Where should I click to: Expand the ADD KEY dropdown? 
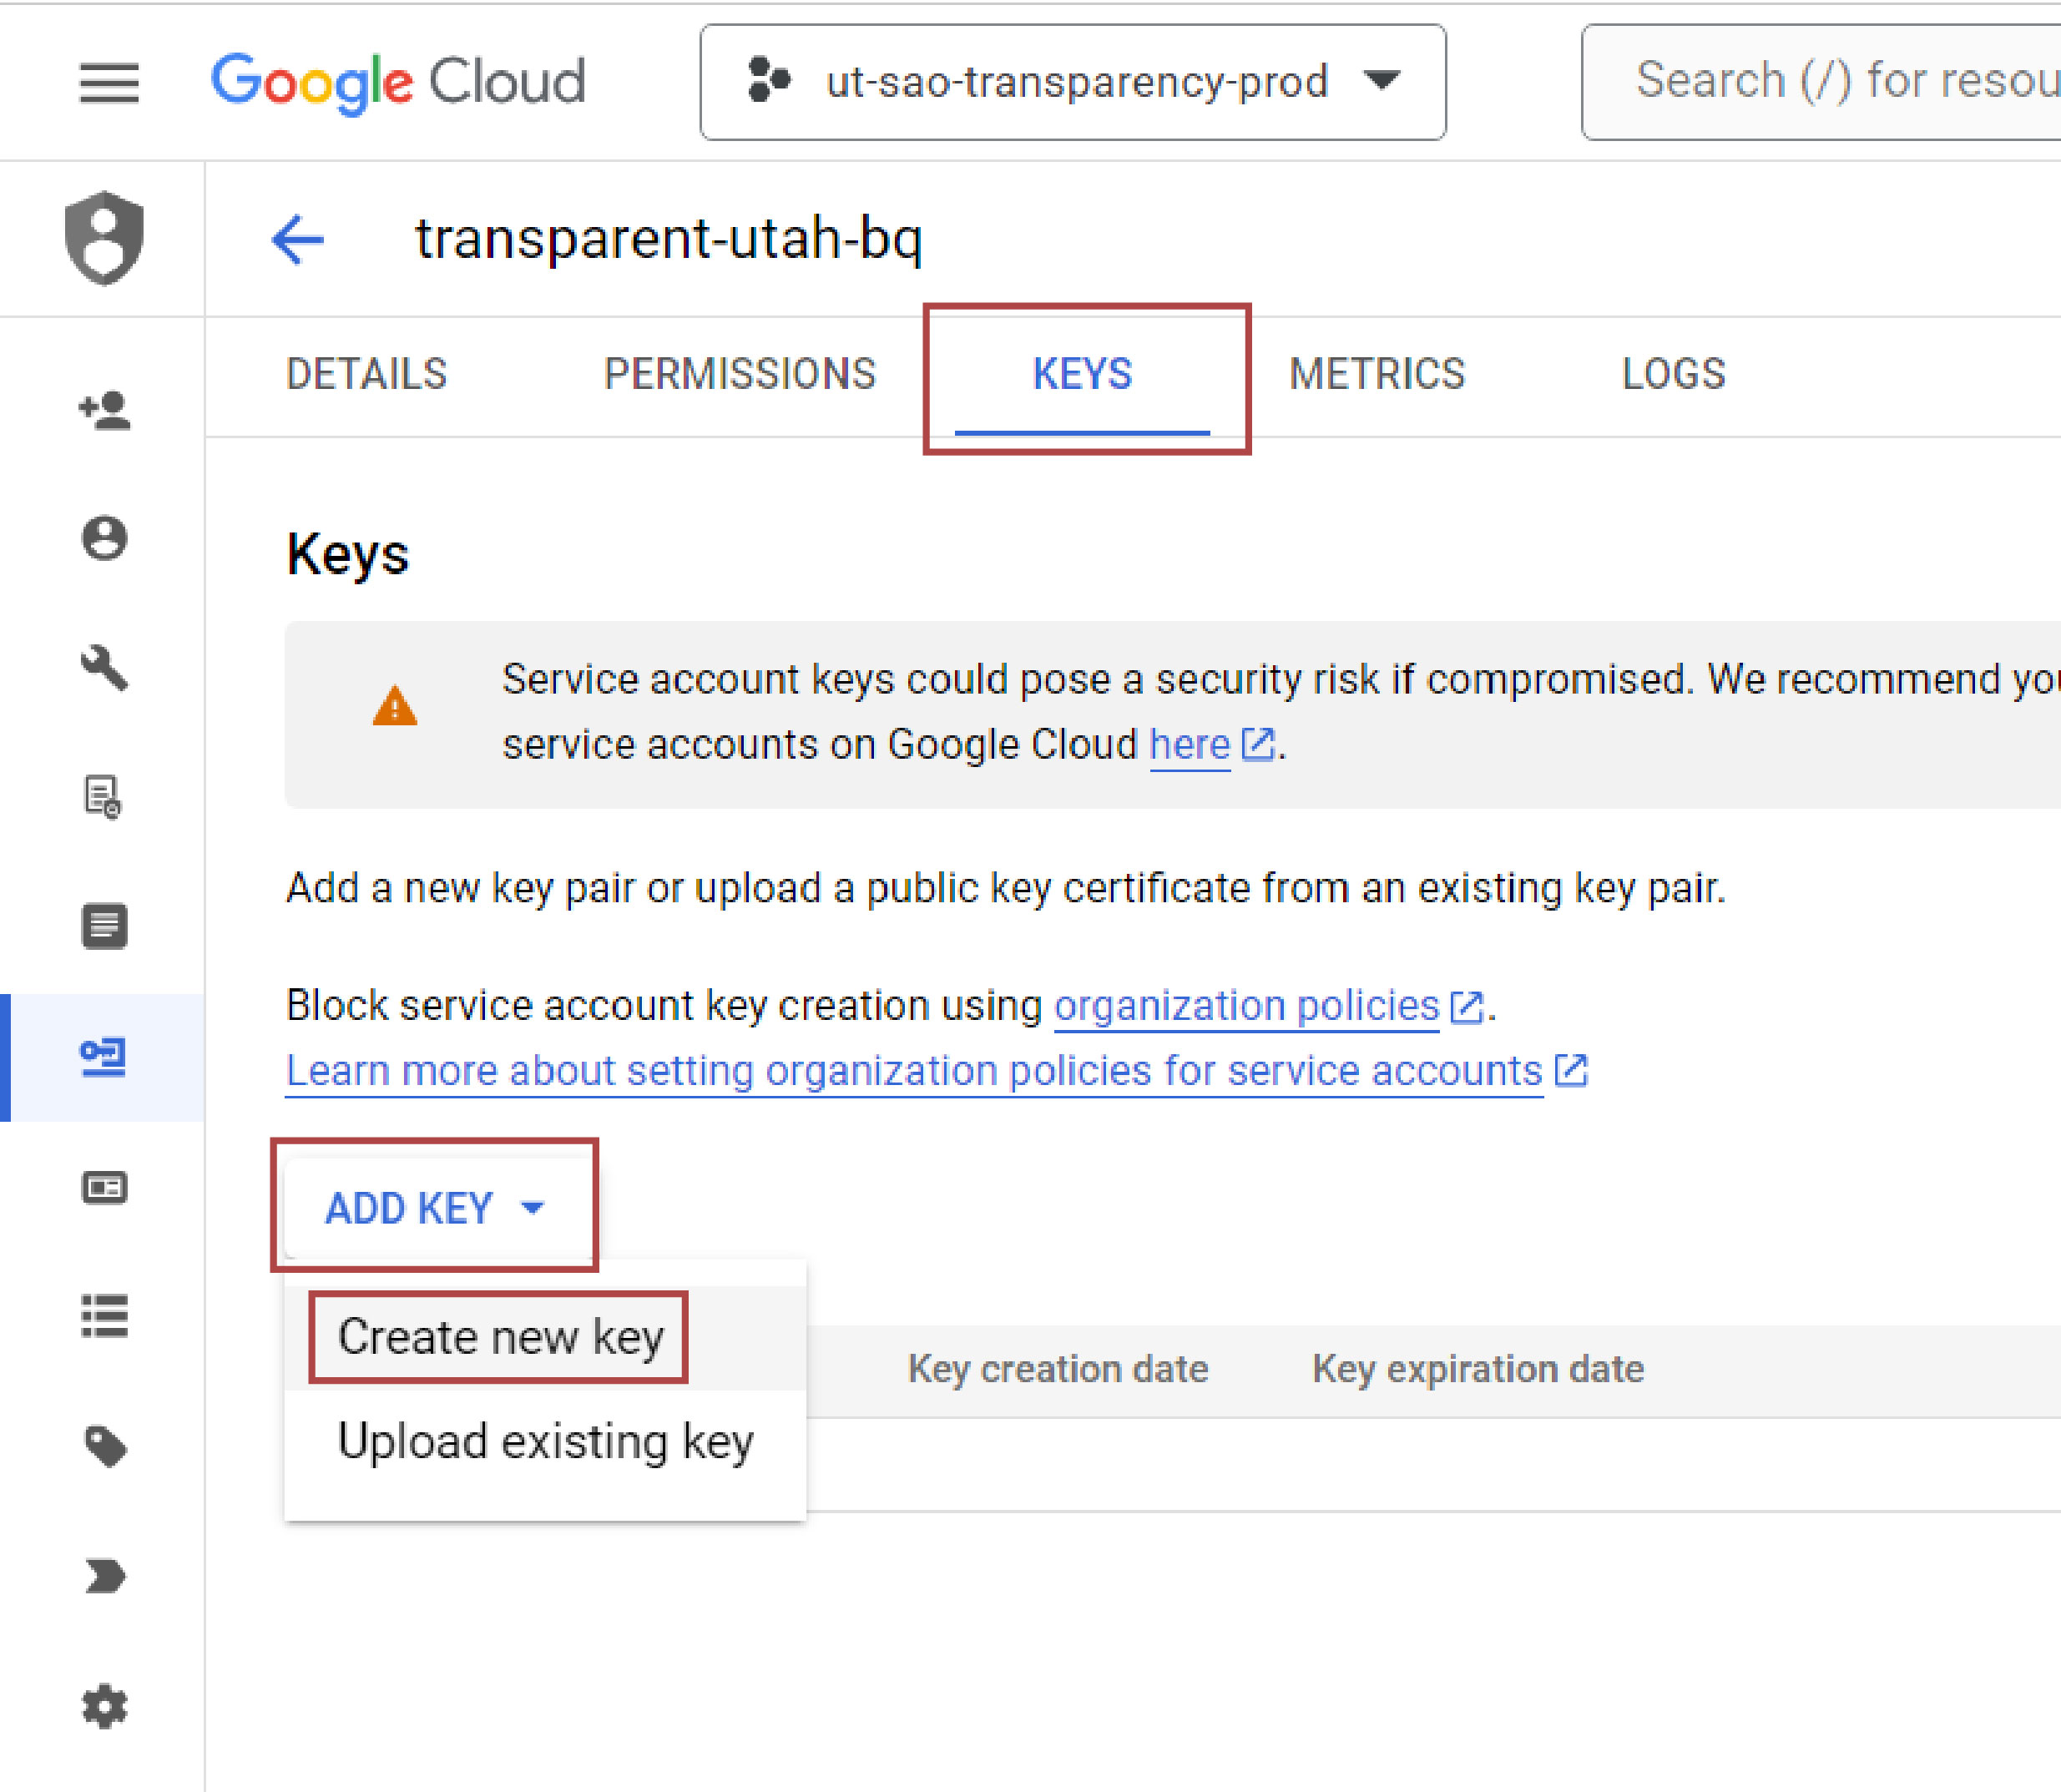435,1208
